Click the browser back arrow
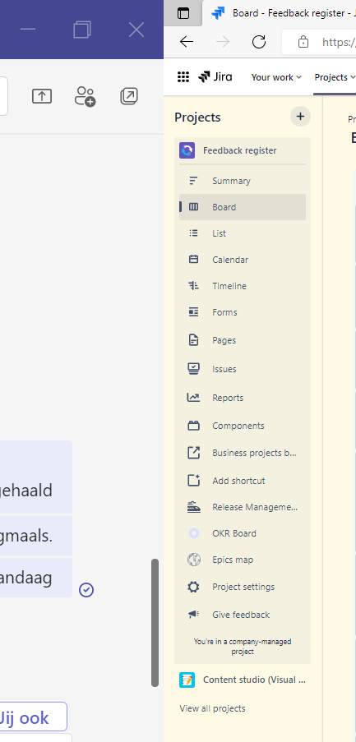 (x=187, y=42)
